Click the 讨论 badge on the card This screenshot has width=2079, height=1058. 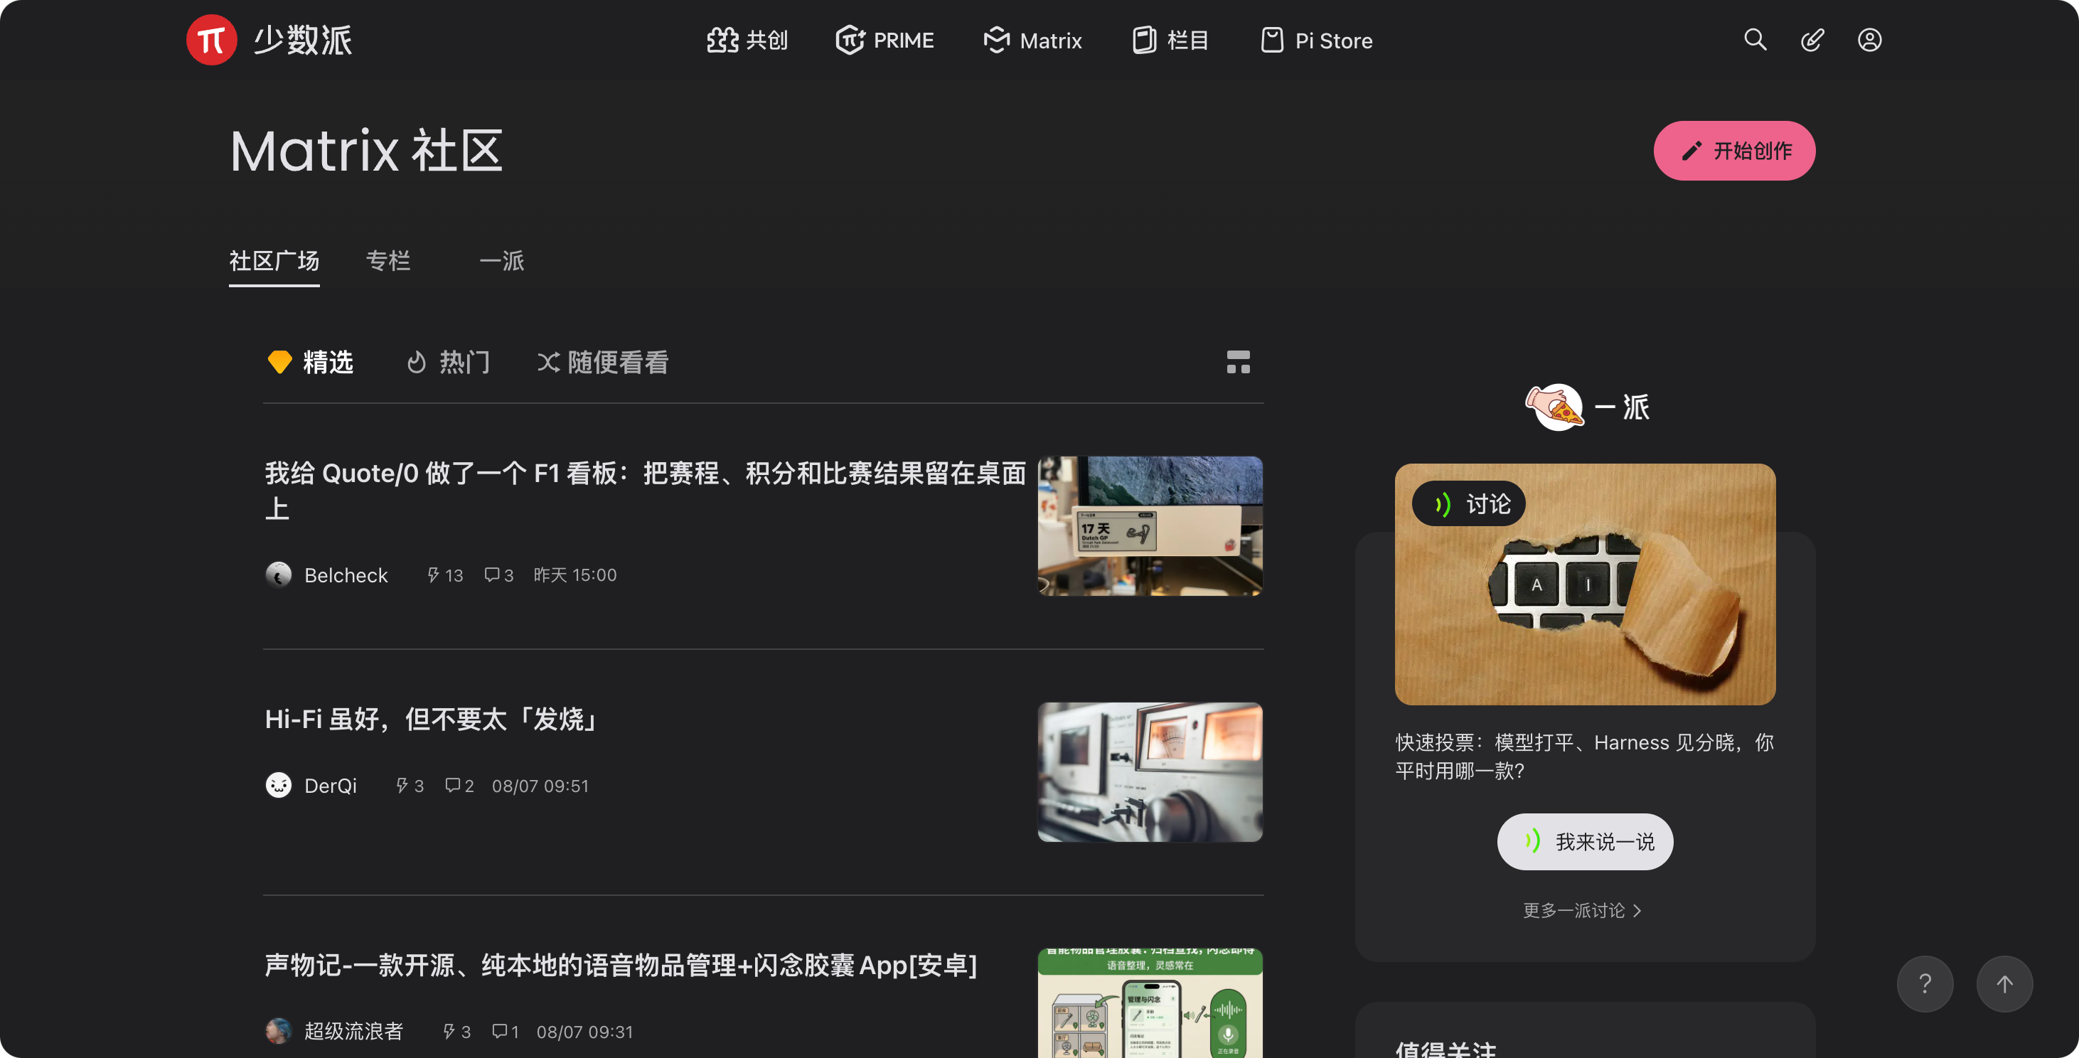click(1469, 503)
